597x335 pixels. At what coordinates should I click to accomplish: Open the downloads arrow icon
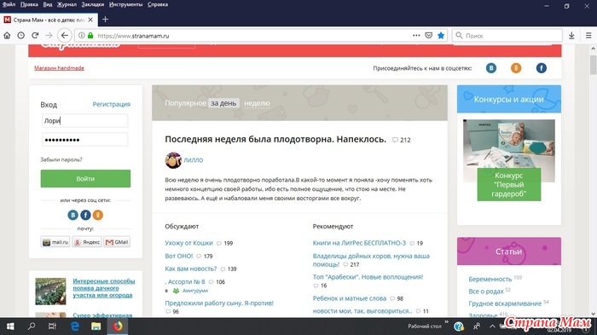pyautogui.click(x=571, y=36)
